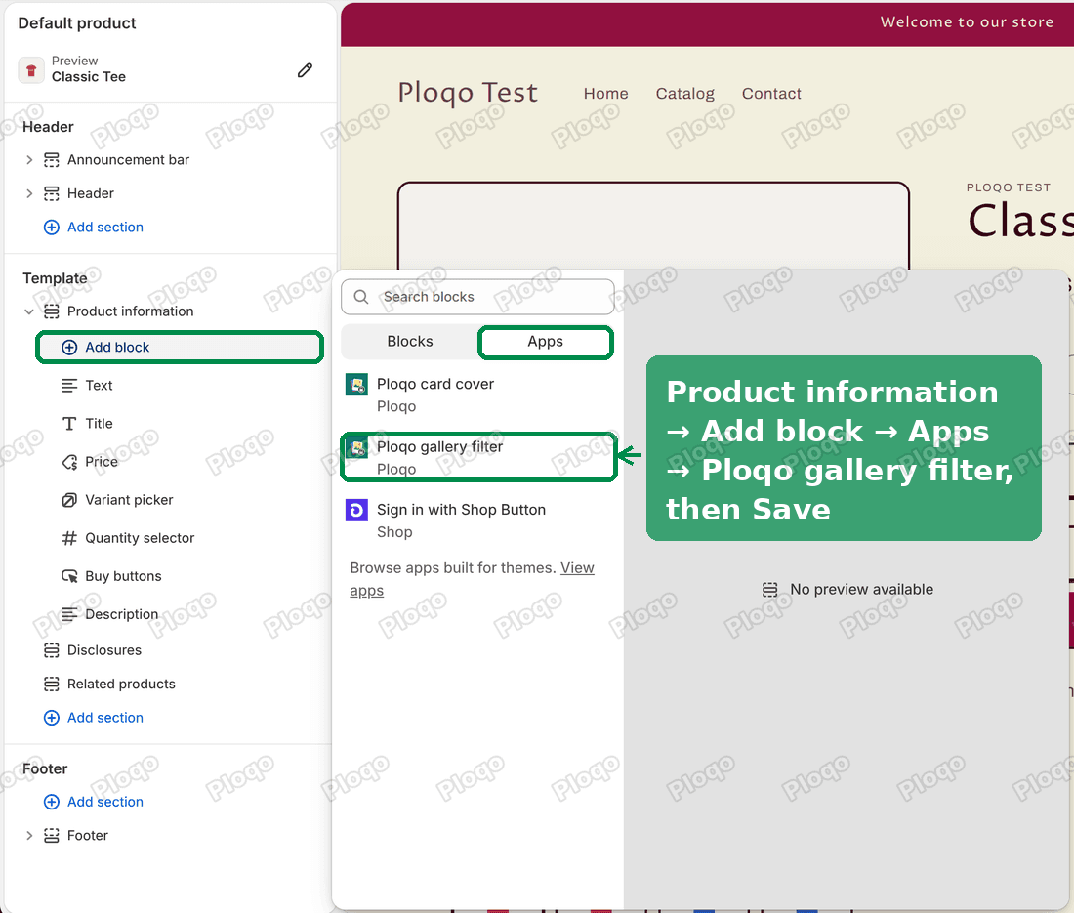Expand the Header section chevron

click(x=28, y=193)
